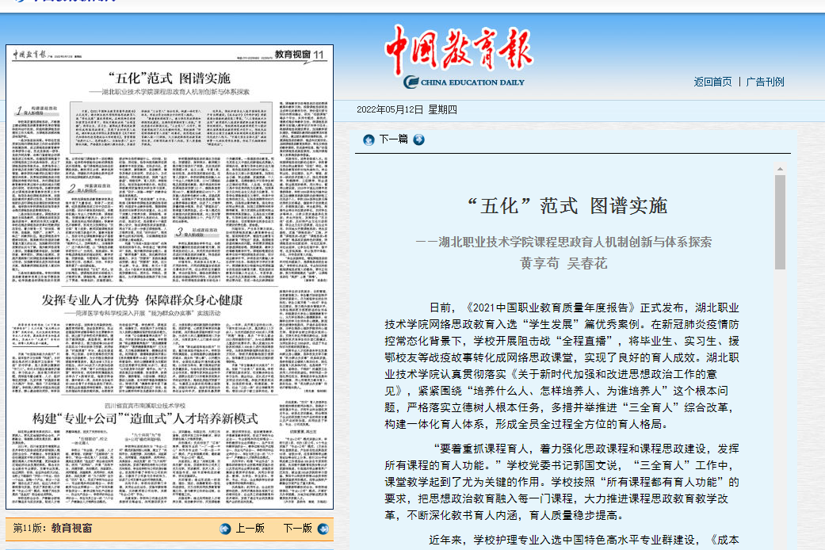Click the round globe icon left of 下一篇
This screenshot has height=550, width=825.
tap(369, 140)
